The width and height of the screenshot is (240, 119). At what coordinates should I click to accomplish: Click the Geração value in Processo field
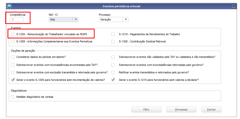click(105, 19)
